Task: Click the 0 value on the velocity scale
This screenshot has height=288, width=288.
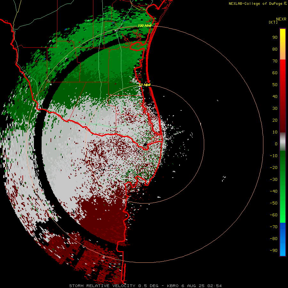Action: click(276, 144)
